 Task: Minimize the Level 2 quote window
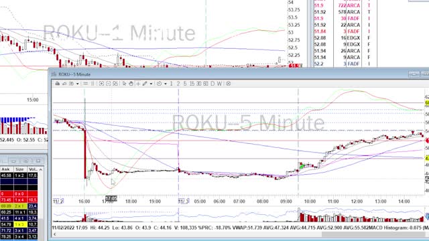[13, 161]
